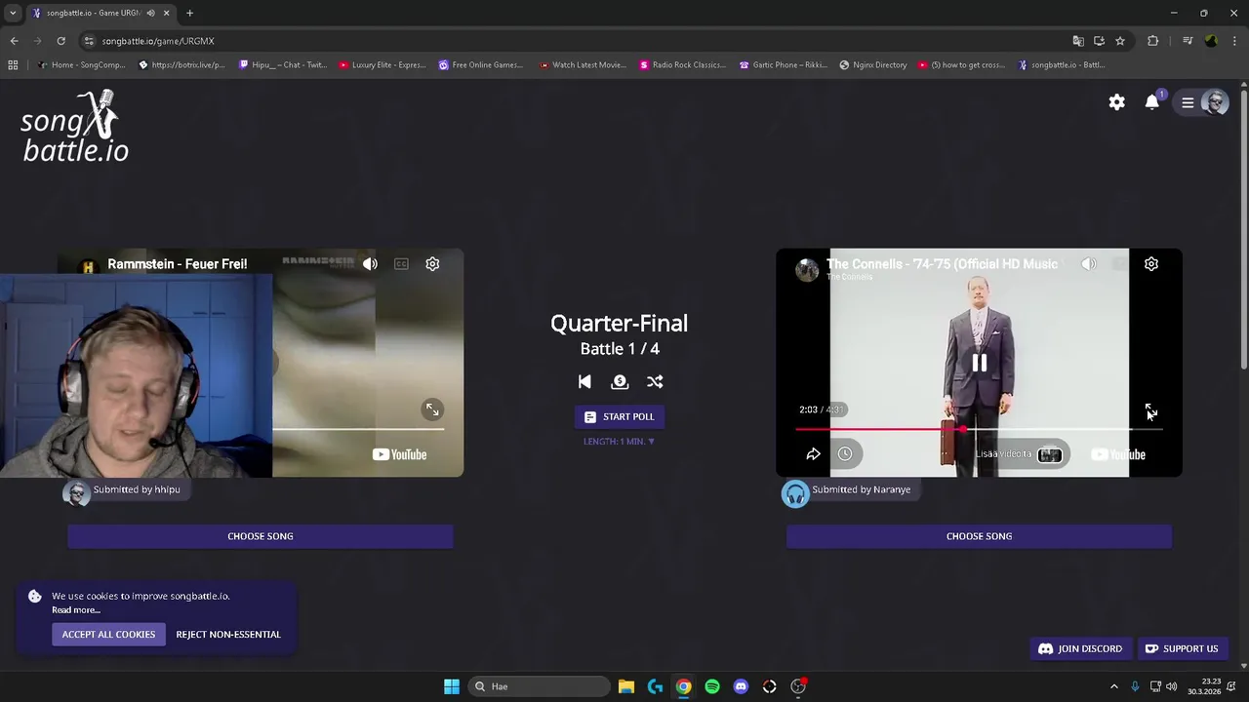The height and width of the screenshot is (702, 1249).
Task: Click the translate page icon
Action: (1077, 41)
